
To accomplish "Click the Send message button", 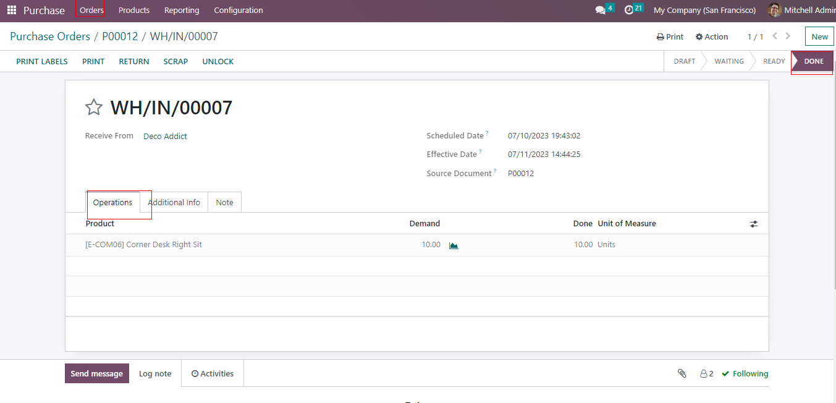I will [x=97, y=373].
